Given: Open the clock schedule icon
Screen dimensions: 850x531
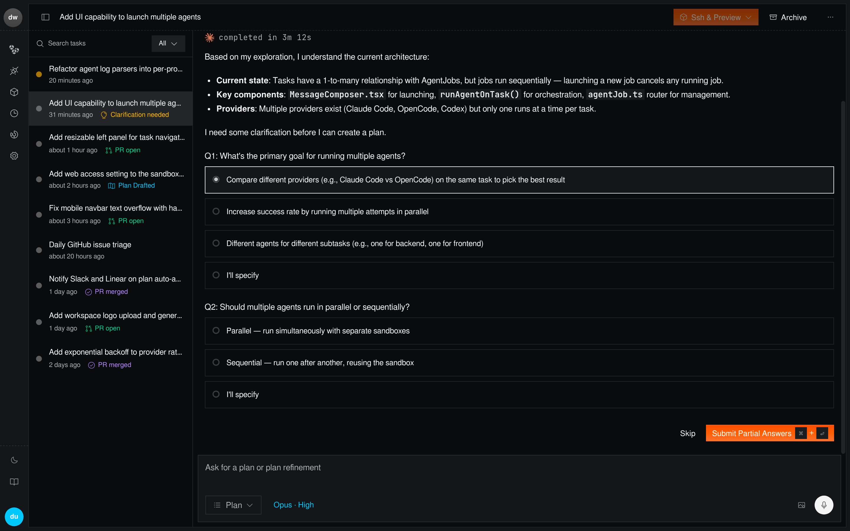Looking at the screenshot, I should 14,113.
